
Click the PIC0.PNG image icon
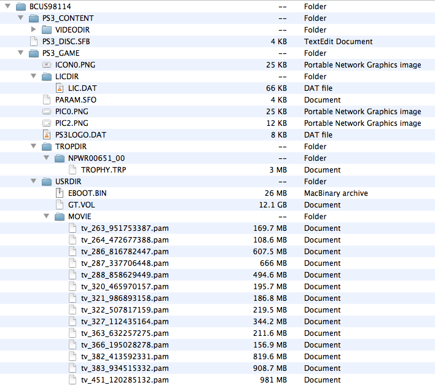47,112
